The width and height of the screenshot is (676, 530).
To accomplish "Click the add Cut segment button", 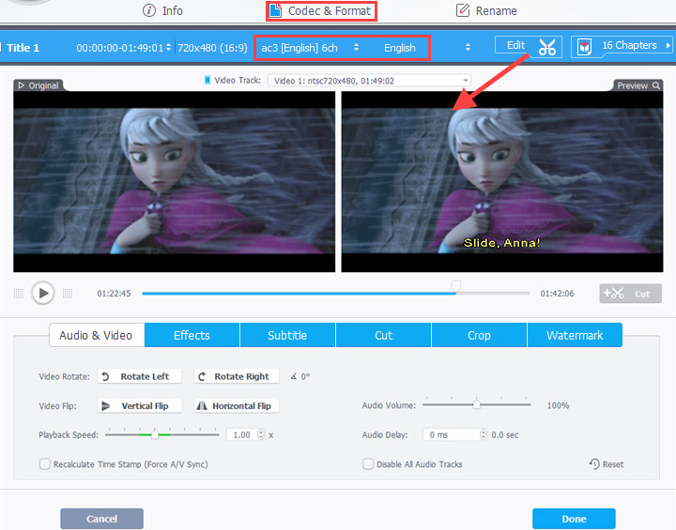I will click(x=630, y=294).
